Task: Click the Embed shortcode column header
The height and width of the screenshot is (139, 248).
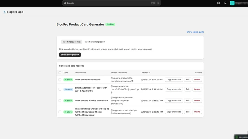Action: tap(119, 73)
